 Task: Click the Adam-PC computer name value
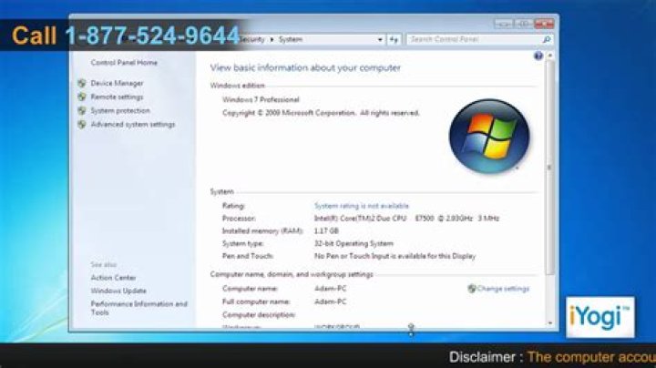click(x=330, y=289)
